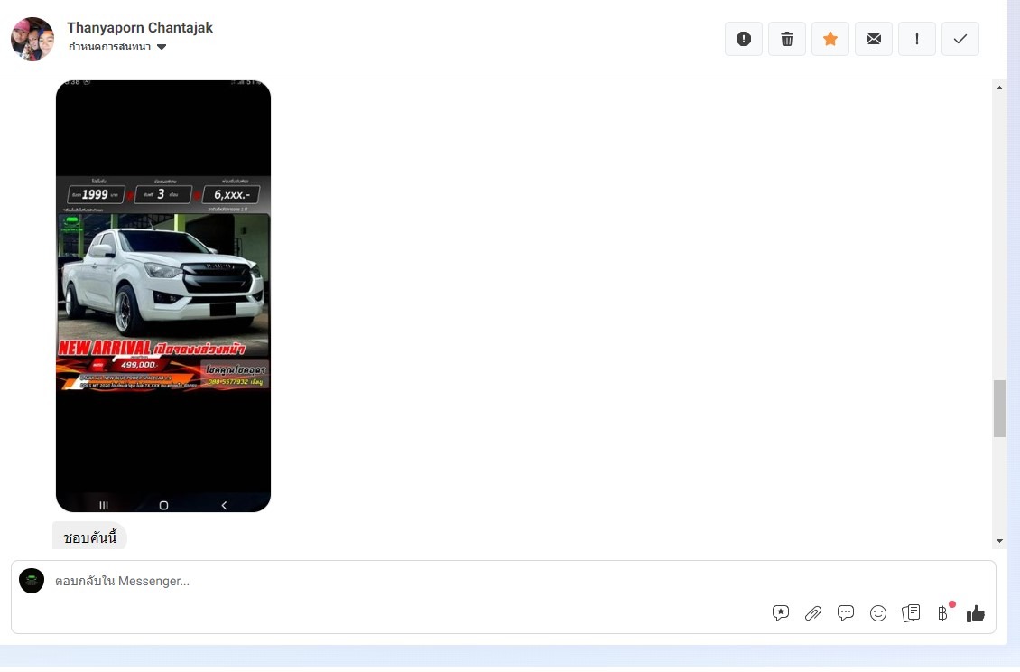
Task: Open the document template icon
Action: pos(911,612)
